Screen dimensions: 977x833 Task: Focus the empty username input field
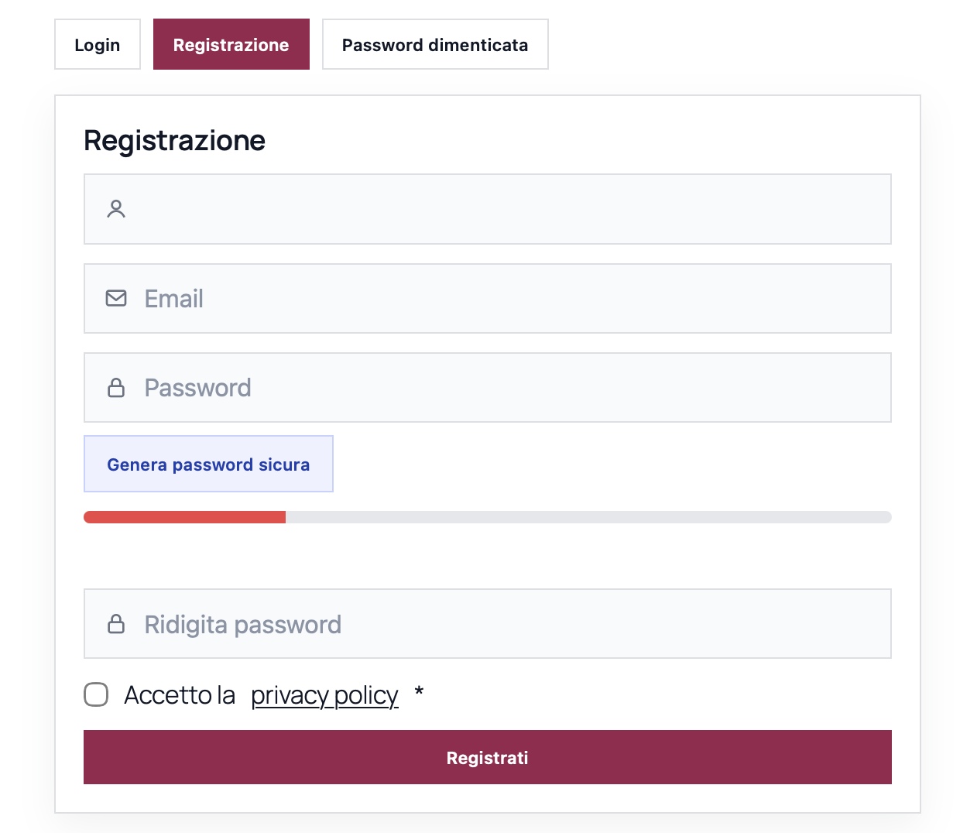coord(503,209)
